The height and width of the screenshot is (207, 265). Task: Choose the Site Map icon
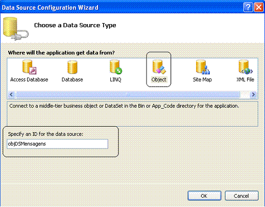pos(203,67)
